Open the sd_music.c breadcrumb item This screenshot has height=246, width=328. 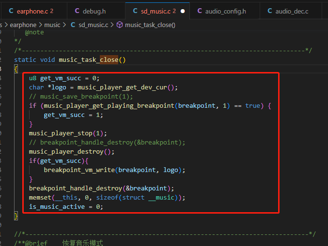point(94,25)
